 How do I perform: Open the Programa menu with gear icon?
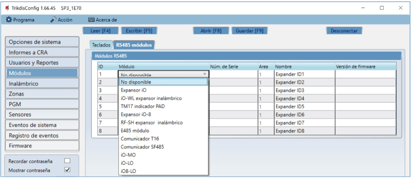(20, 20)
